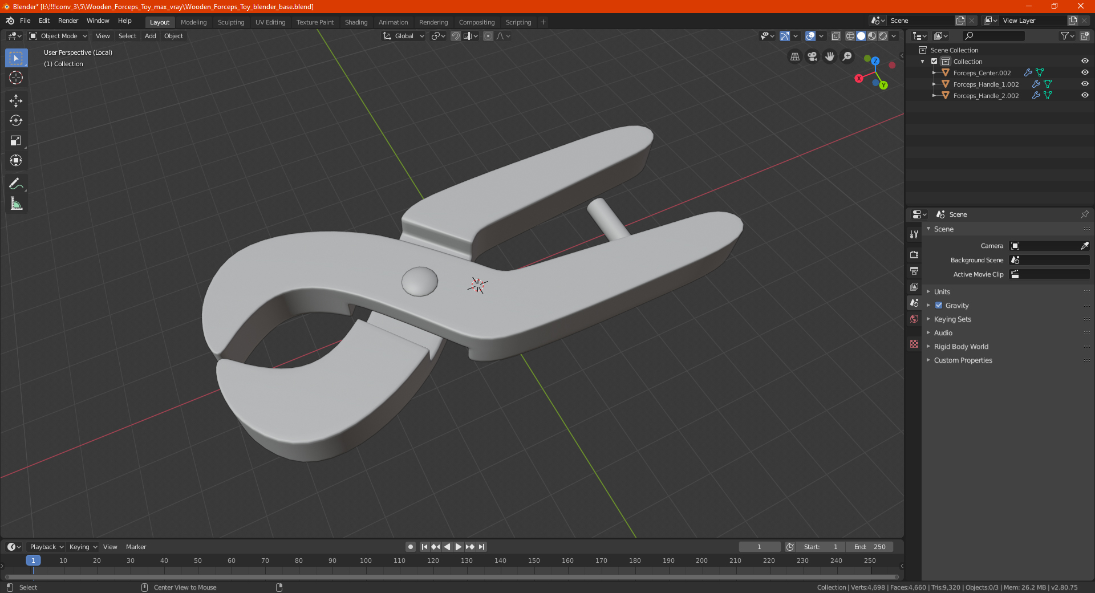
Task: Switch to the Shading workspace tab
Action: coord(356,22)
